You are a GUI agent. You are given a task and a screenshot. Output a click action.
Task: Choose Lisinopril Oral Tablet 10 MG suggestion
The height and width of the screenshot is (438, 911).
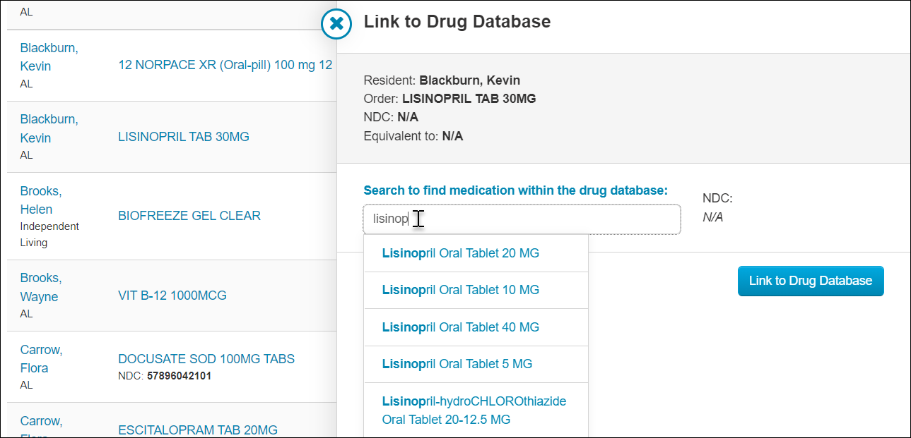coord(476,290)
